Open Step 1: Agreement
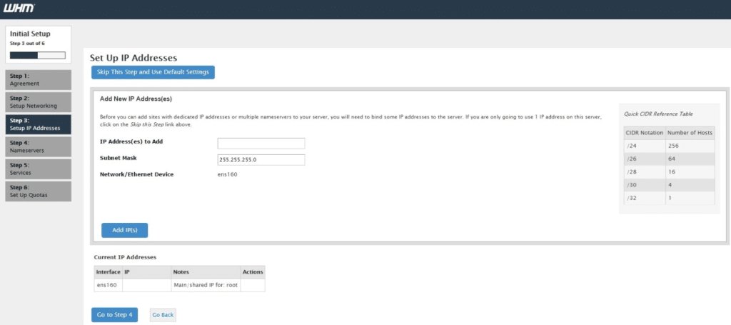This screenshot has height=325, width=731. pos(49,79)
